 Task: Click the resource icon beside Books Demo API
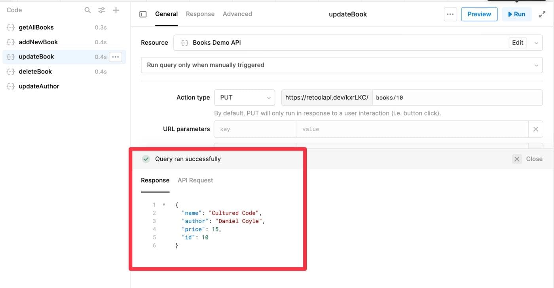coord(184,42)
